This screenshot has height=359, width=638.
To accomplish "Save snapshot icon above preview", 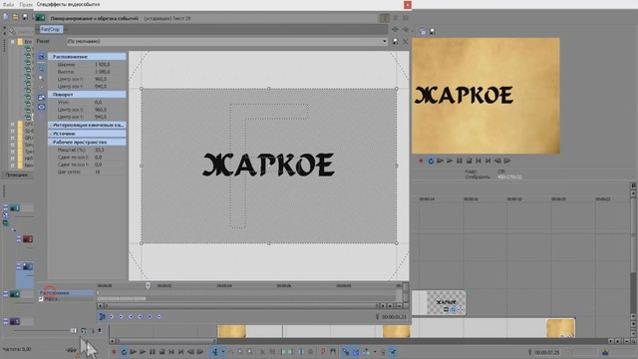I will click(x=432, y=31).
